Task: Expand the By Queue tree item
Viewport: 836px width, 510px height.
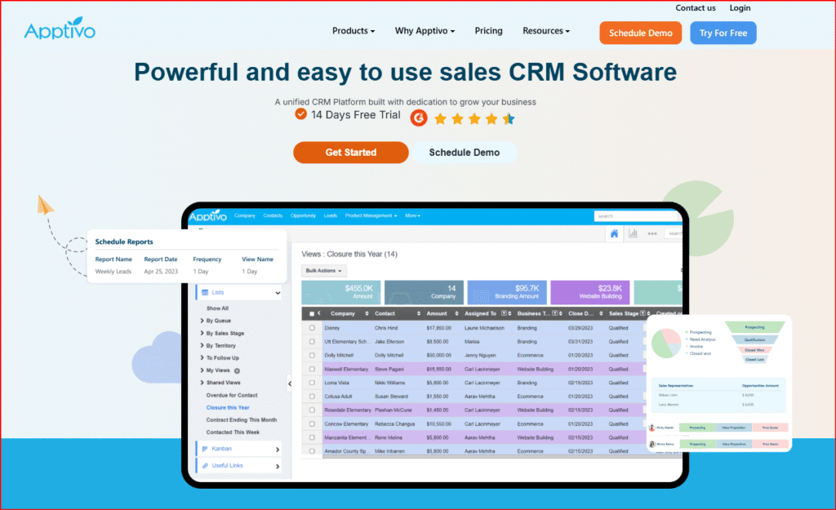Action: (202, 321)
